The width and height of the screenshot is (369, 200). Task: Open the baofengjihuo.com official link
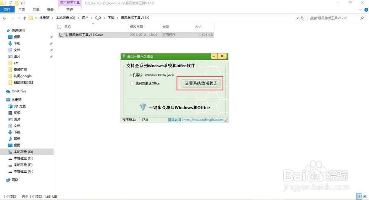203,120
